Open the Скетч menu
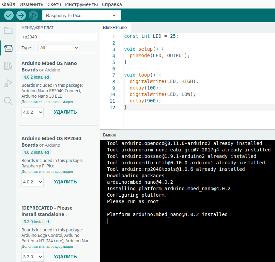 click(54, 4)
